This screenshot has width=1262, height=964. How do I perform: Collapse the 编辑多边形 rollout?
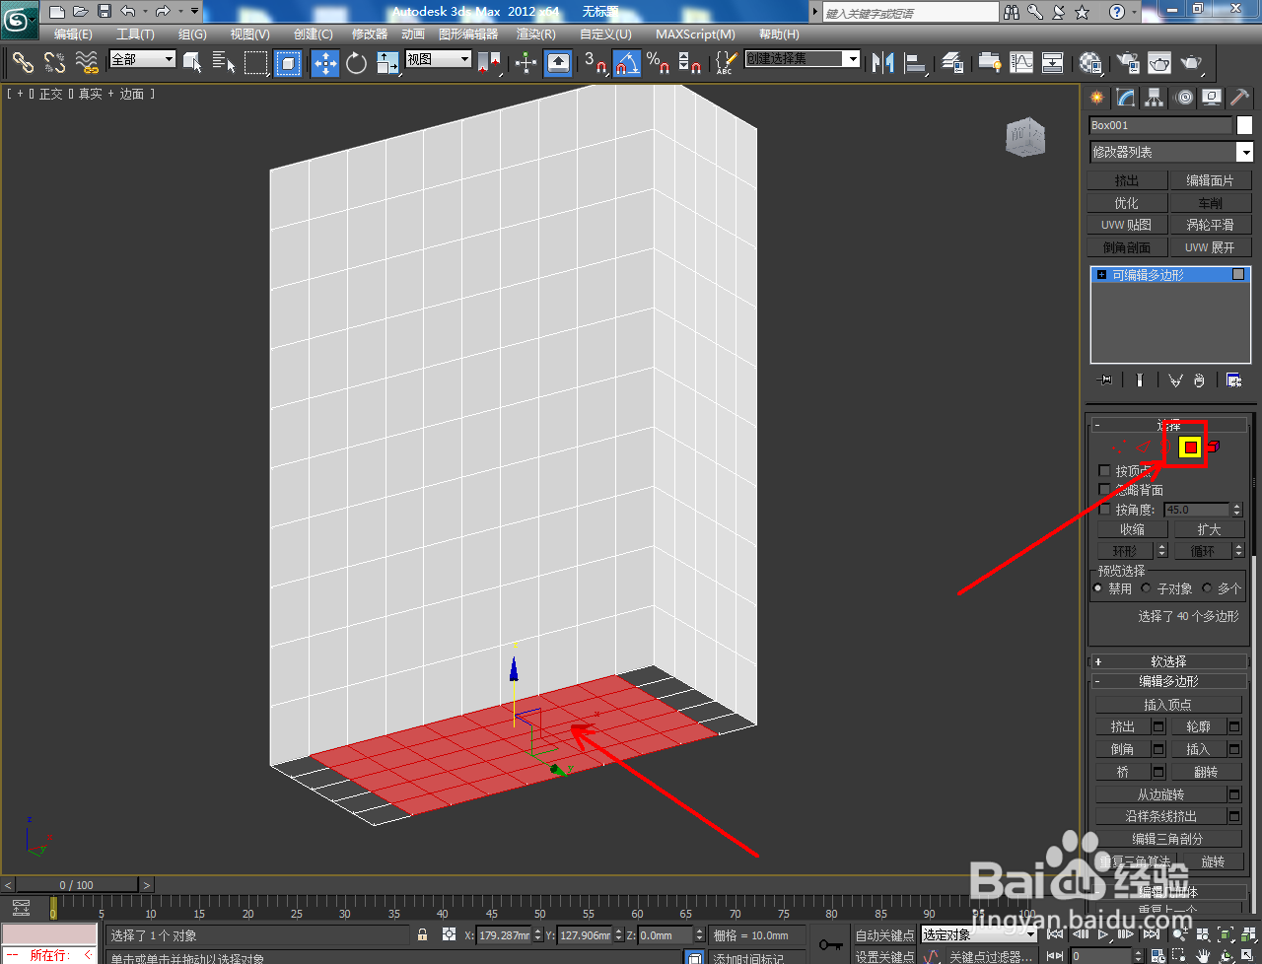1168,681
